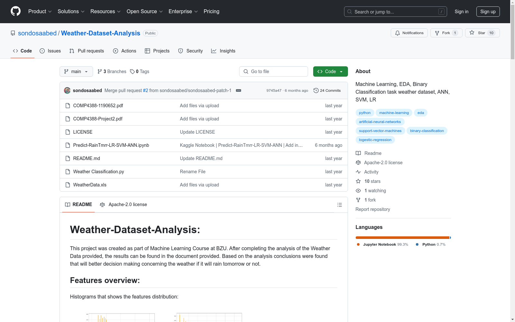Image resolution: width=515 pixels, height=322 pixels.
Task: Expand the Enterprise menu
Action: coord(183,11)
